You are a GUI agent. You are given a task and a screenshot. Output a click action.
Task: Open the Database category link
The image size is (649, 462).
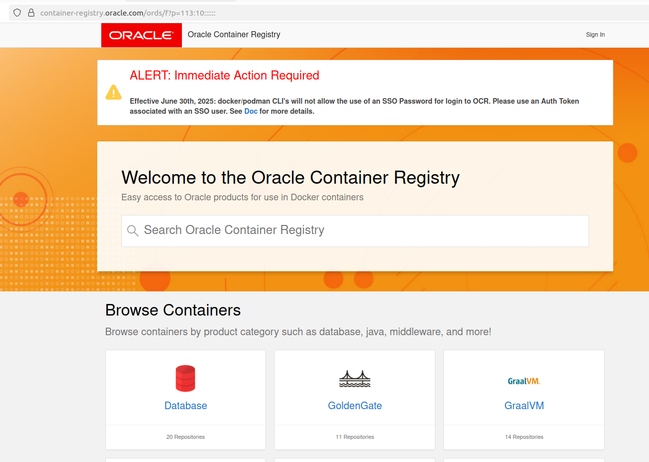[x=185, y=406]
